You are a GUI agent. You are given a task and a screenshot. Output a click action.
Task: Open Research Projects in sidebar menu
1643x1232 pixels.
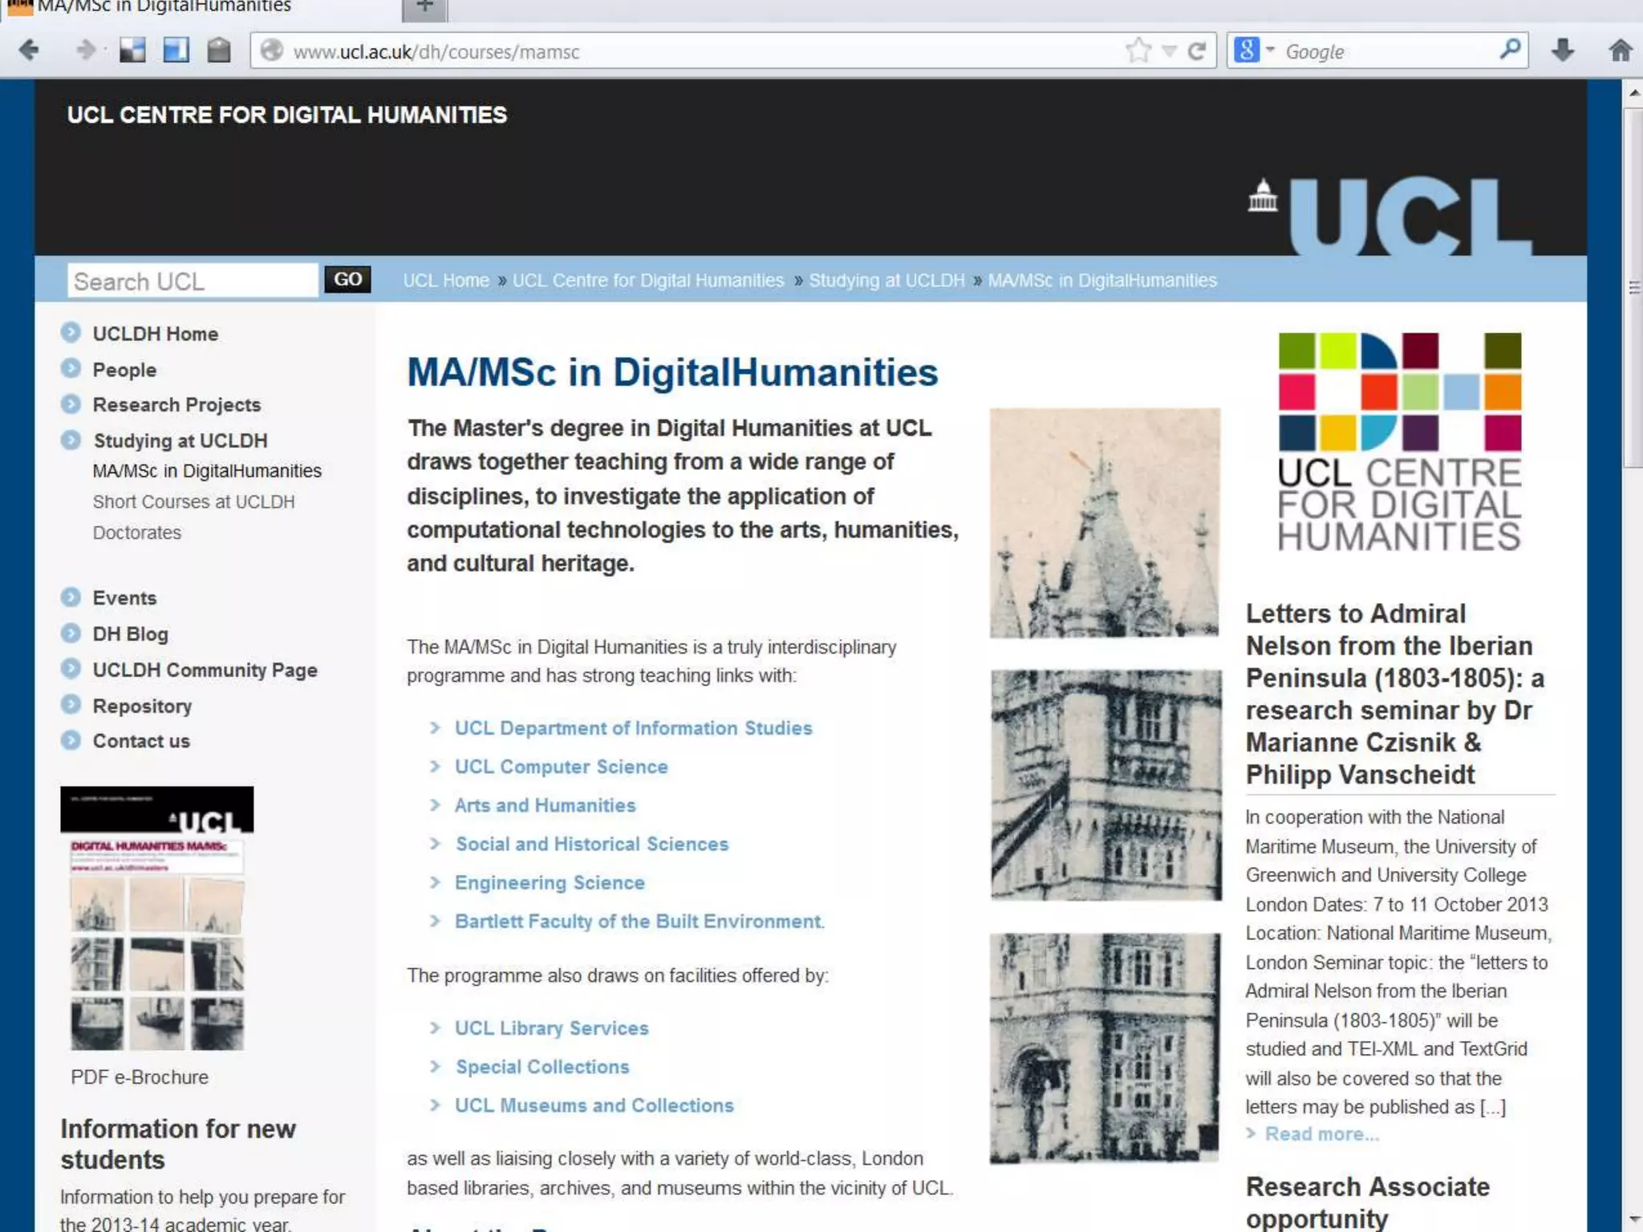pos(176,404)
